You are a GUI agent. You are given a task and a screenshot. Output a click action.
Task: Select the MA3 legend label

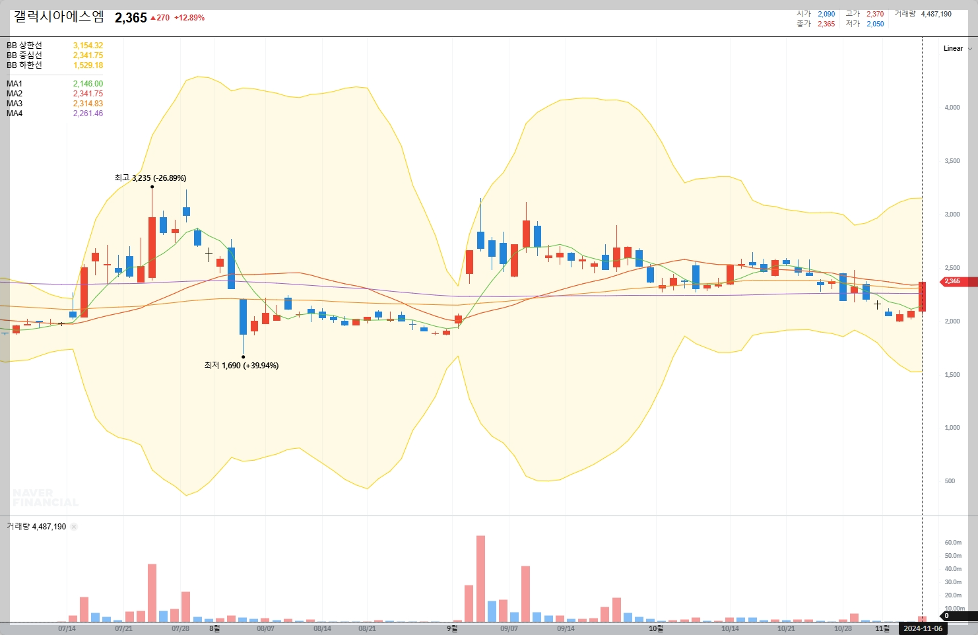click(15, 104)
